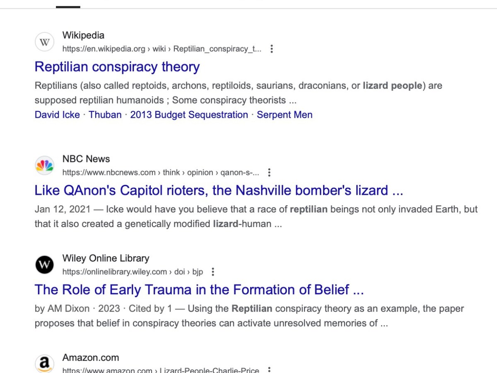Screen dimensions: 497x373
Task: Click the Wiley Online Library favicon
Action: coord(44,264)
